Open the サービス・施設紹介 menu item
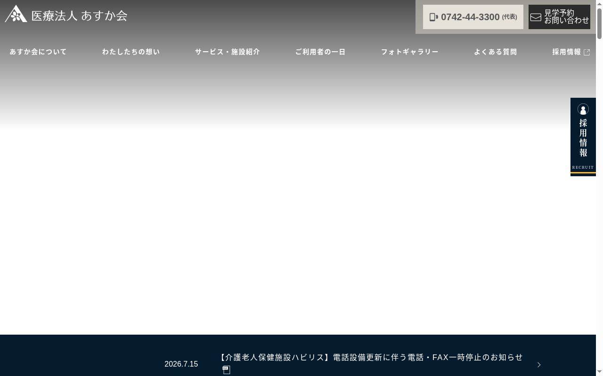Screen dimensions: 603x376 tap(228, 52)
